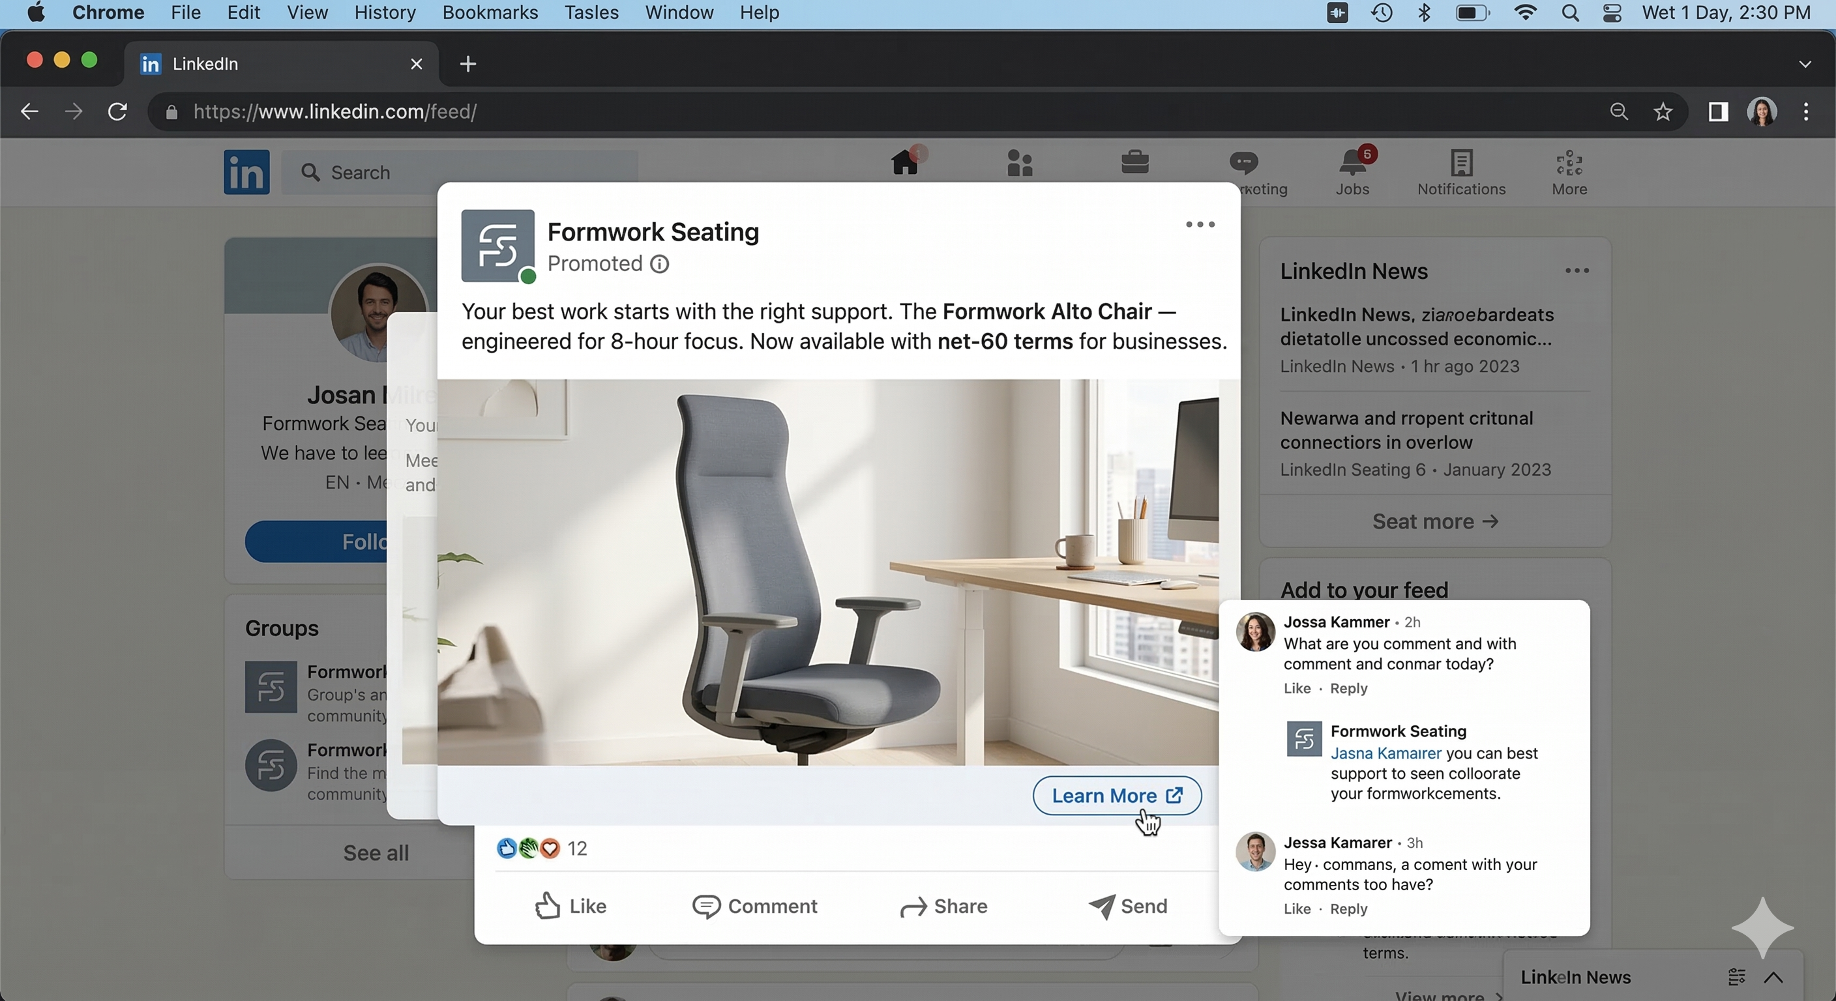1836x1001 pixels.
Task: Open the Comment speech-bubble icon
Action: click(705, 906)
